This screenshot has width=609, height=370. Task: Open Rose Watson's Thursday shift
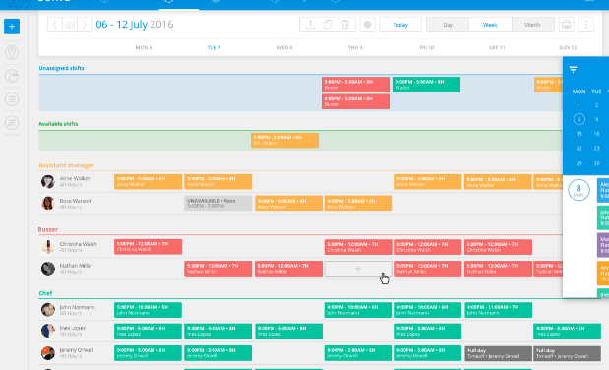tap(358, 204)
